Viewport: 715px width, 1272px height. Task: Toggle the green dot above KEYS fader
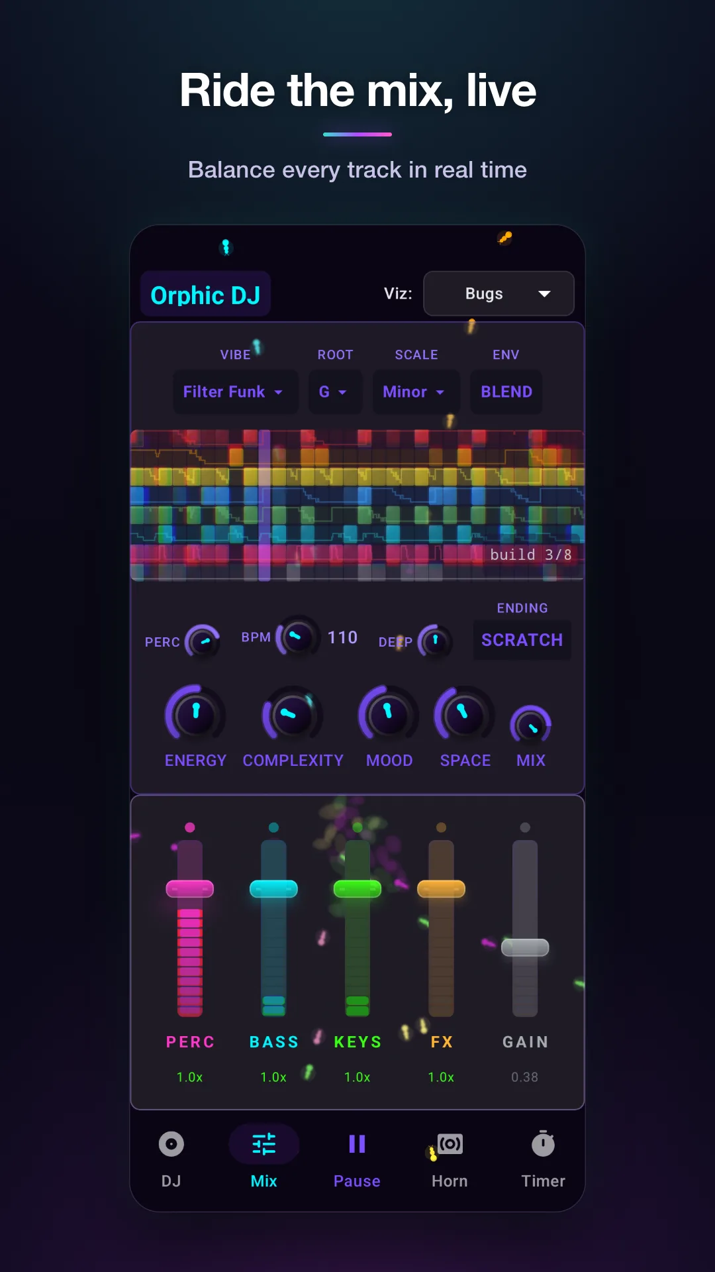[x=358, y=827]
